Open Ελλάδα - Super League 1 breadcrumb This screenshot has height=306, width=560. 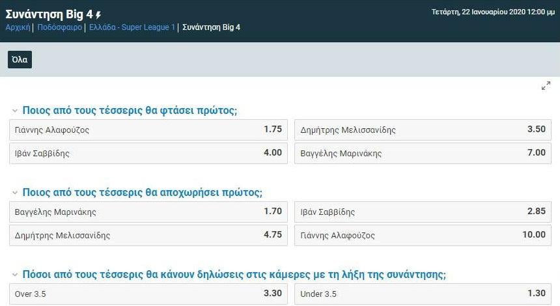(133, 27)
